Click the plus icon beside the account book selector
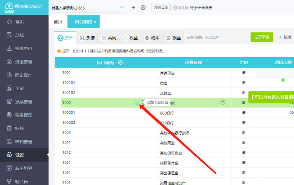The image size is (294, 185). point(133,8)
